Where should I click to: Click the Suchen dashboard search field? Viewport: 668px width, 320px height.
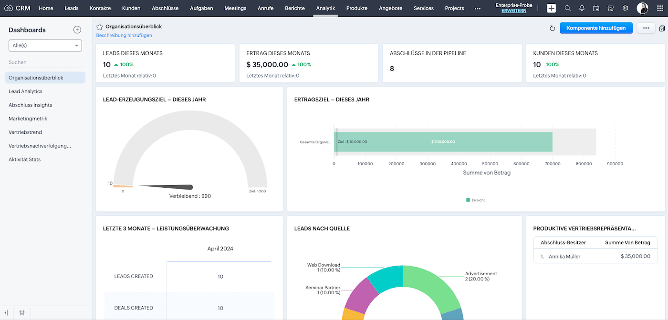coord(45,62)
